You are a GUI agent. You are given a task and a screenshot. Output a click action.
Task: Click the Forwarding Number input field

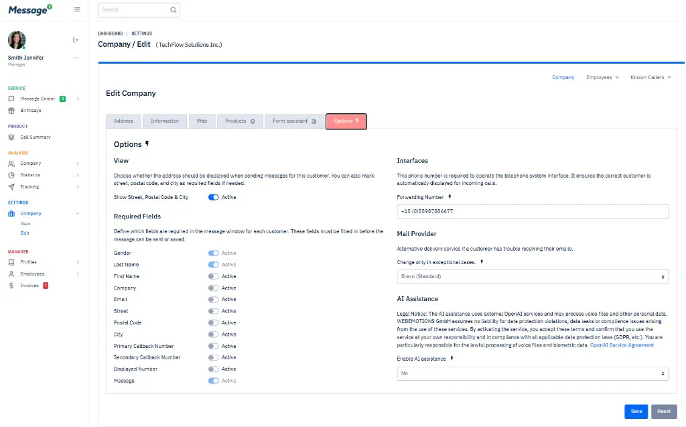click(533, 212)
